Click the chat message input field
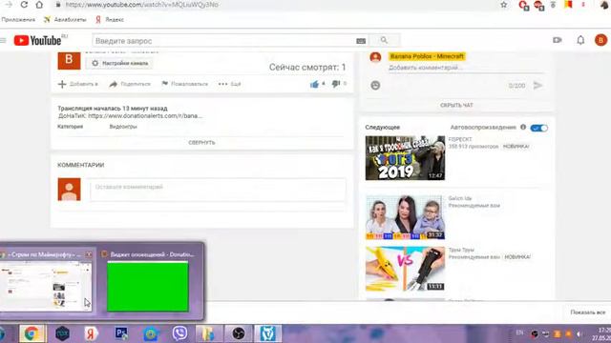The image size is (611, 343). tap(466, 68)
